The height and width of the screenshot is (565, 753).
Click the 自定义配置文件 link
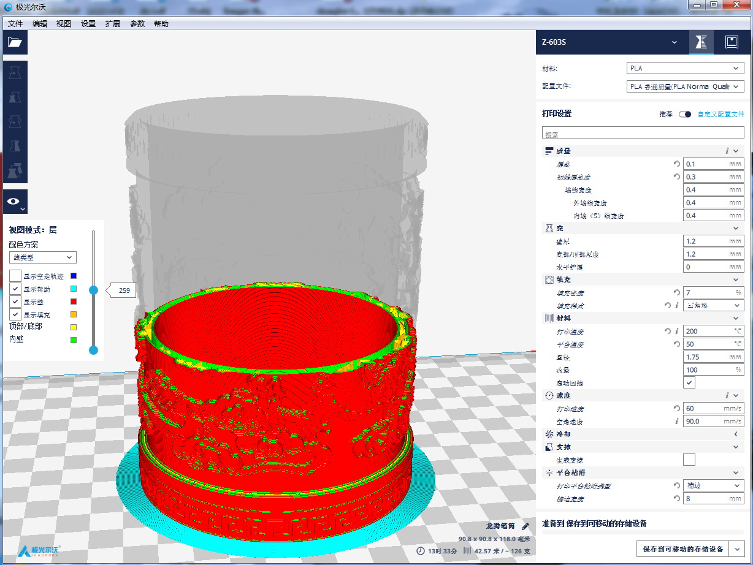point(721,114)
